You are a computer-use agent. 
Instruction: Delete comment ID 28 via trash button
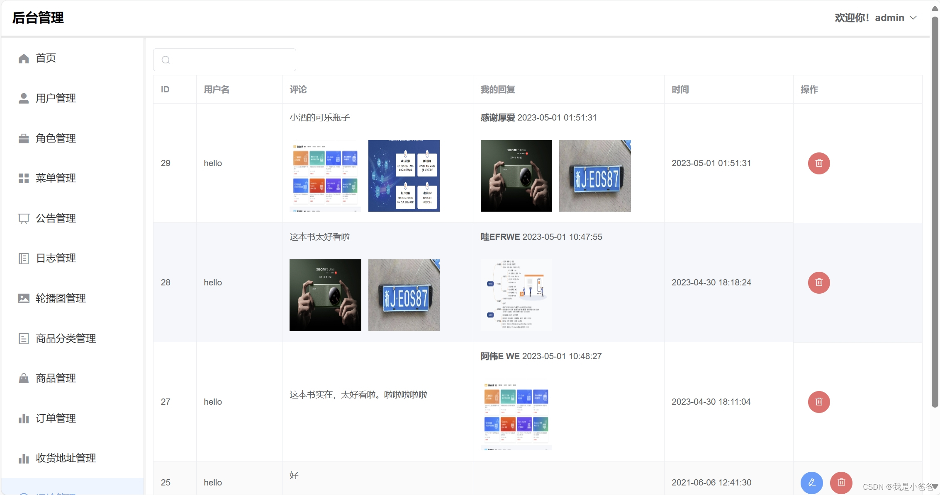tap(819, 283)
